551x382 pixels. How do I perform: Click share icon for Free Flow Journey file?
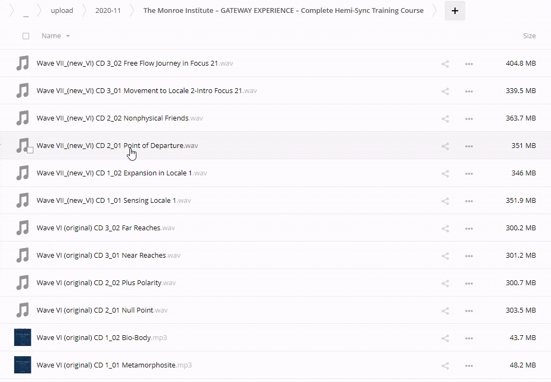point(445,63)
